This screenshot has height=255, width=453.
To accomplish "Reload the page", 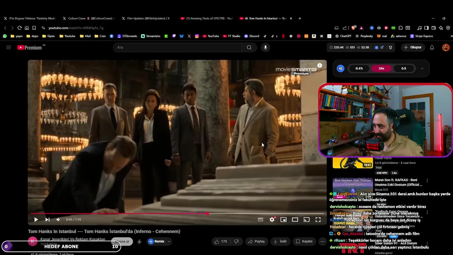I will pyautogui.click(x=19, y=28).
